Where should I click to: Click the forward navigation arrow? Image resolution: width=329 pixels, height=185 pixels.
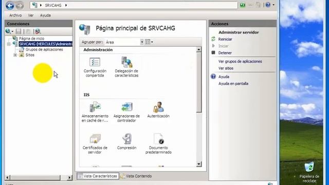[x=20, y=6]
